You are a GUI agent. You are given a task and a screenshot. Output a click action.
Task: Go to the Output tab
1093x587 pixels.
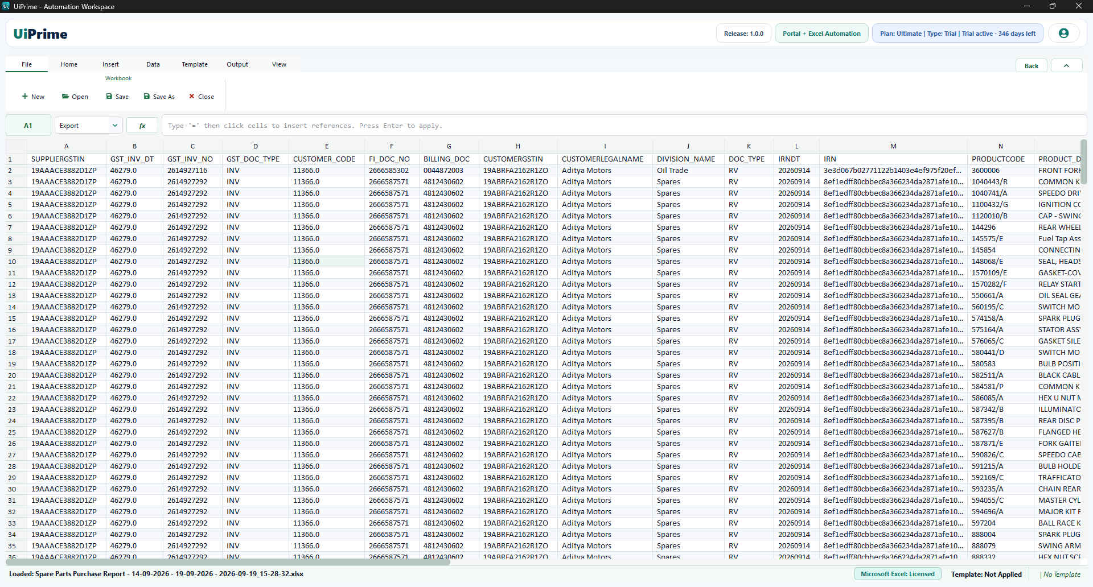click(x=237, y=64)
